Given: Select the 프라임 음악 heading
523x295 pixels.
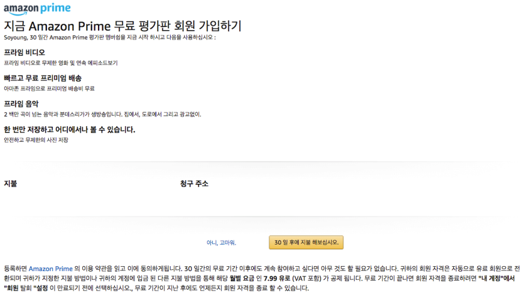Looking at the screenshot, I should (x=21, y=104).
